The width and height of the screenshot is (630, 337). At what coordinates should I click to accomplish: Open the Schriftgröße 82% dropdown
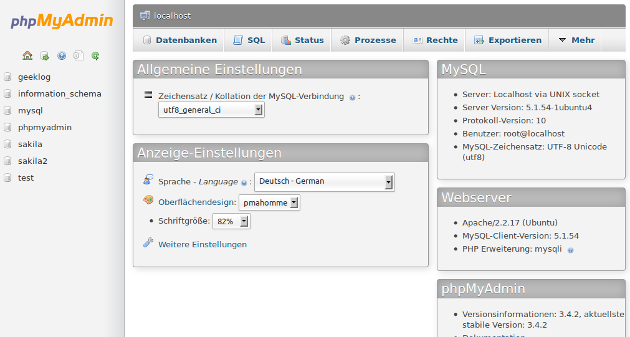click(231, 221)
